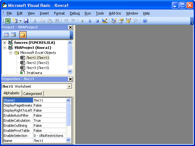This screenshot has height=146, width=195.
Task: Open the Edit menu
Action: coord(20,13)
